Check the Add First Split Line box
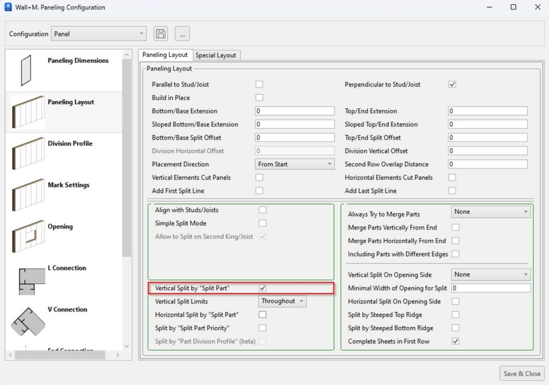 (259, 191)
